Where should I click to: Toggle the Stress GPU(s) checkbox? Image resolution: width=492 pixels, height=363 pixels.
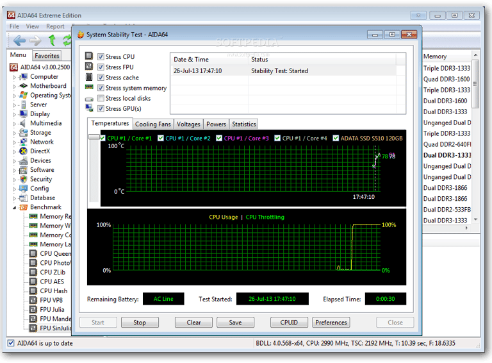point(101,108)
